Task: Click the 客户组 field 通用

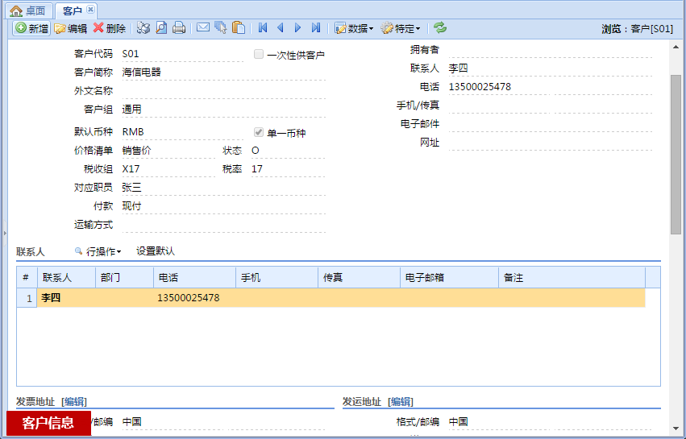Action: (x=223, y=110)
